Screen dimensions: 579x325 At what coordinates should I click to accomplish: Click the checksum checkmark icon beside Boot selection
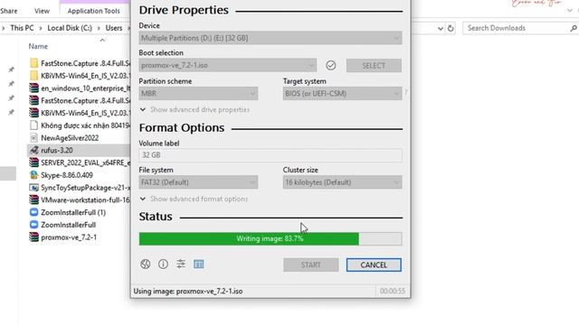point(331,66)
